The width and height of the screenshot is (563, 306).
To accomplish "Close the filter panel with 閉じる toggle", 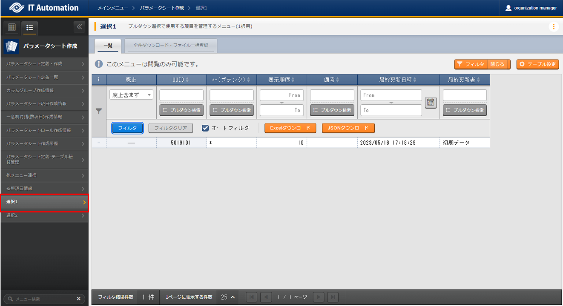I will 497,64.
